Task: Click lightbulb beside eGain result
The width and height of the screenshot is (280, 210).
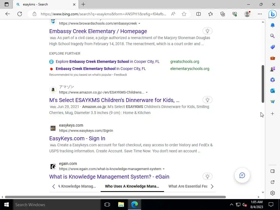Action: (x=207, y=176)
